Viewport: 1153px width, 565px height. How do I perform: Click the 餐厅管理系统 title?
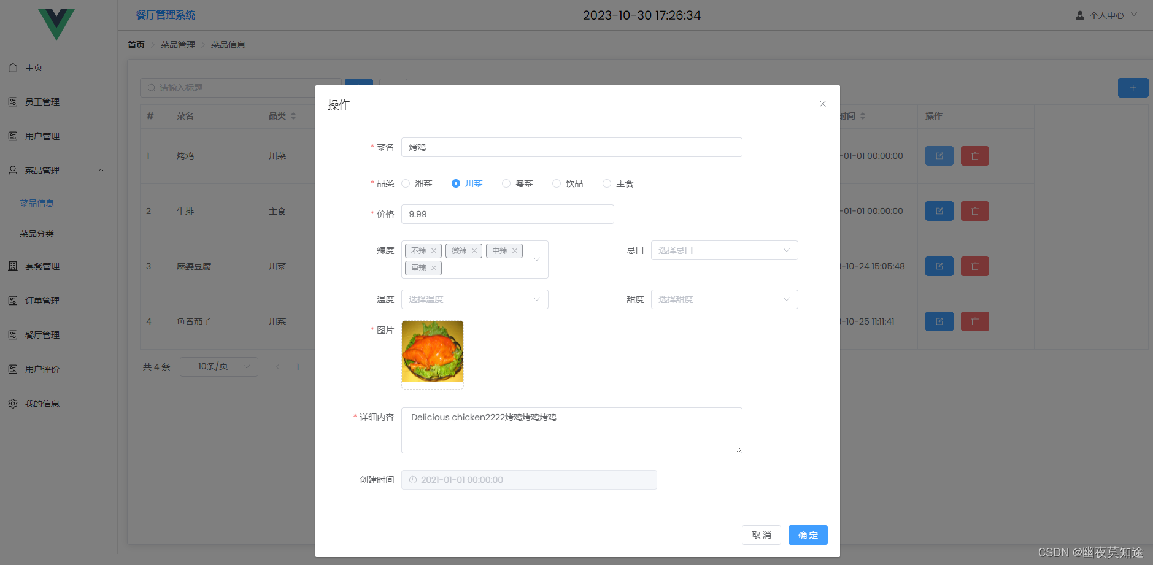[x=166, y=15]
